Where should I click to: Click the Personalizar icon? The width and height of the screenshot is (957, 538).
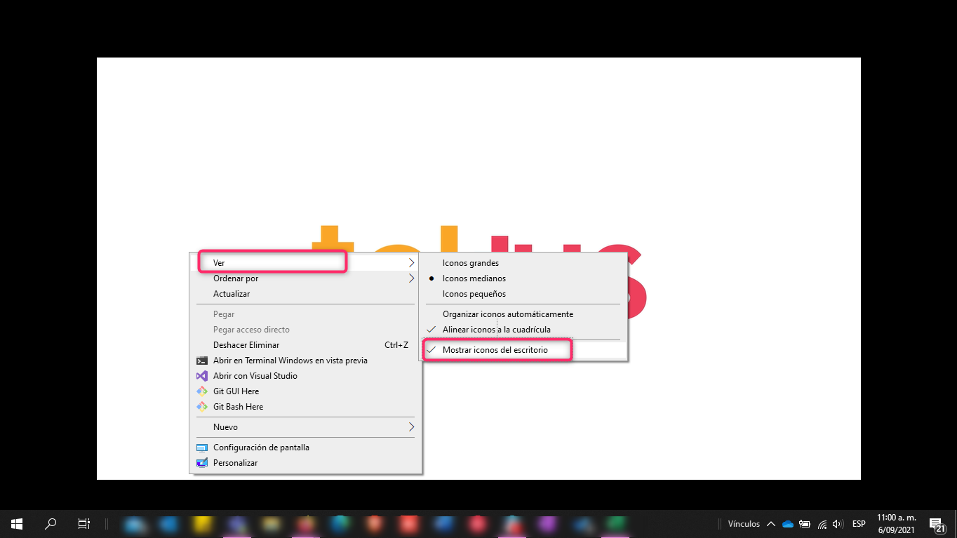point(202,463)
